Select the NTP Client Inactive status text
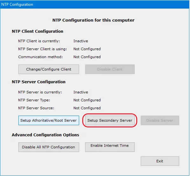This screenshot has height=176, width=190. coord(81,41)
